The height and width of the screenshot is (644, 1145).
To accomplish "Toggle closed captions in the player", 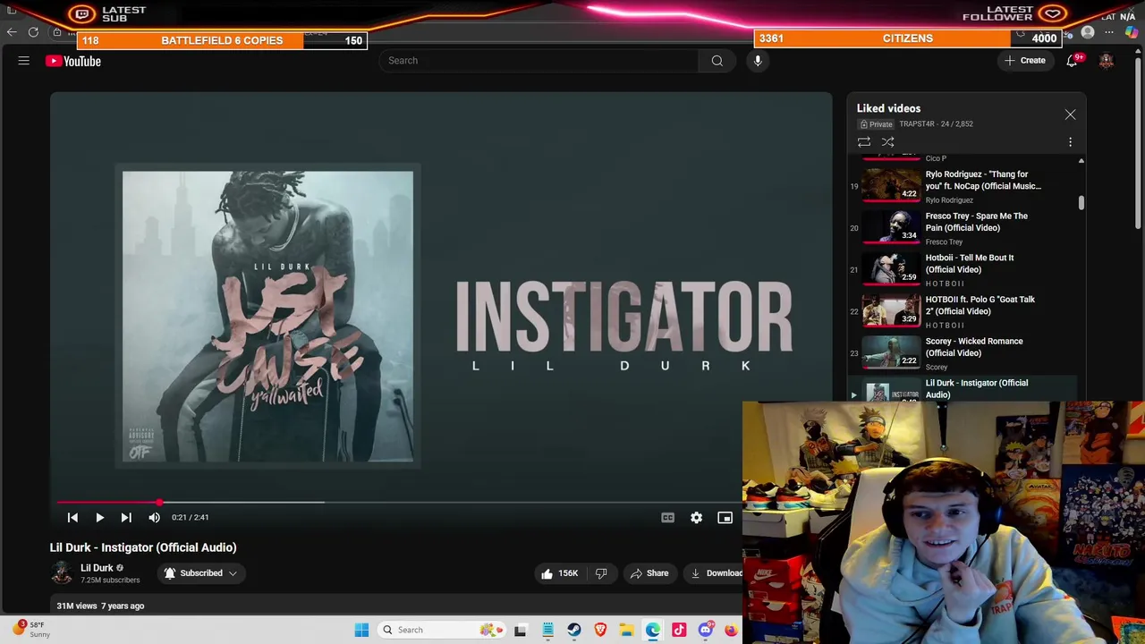I will pyautogui.click(x=667, y=518).
